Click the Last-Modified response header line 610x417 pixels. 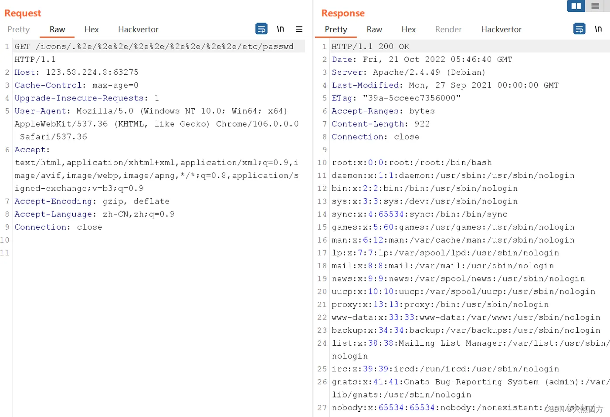(x=445, y=85)
